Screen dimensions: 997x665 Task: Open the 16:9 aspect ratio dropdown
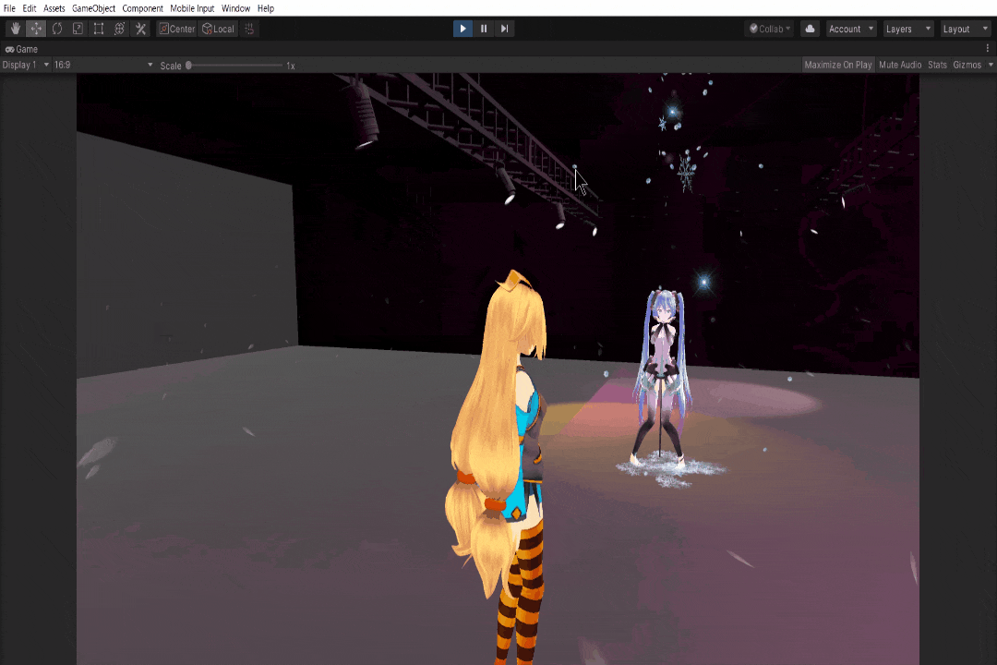point(103,65)
